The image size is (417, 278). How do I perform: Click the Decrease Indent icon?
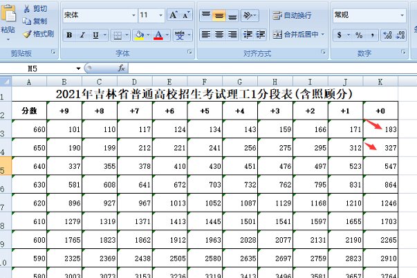click(248, 35)
